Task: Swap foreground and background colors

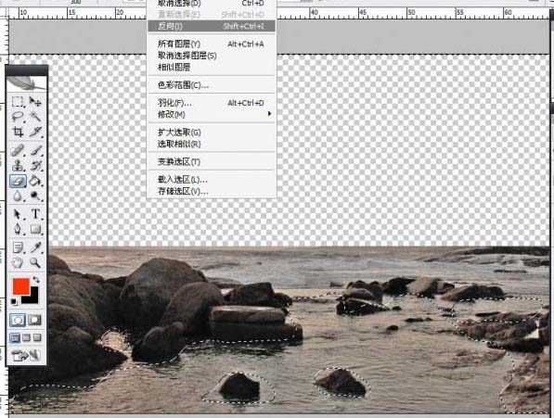Action: coord(36,280)
